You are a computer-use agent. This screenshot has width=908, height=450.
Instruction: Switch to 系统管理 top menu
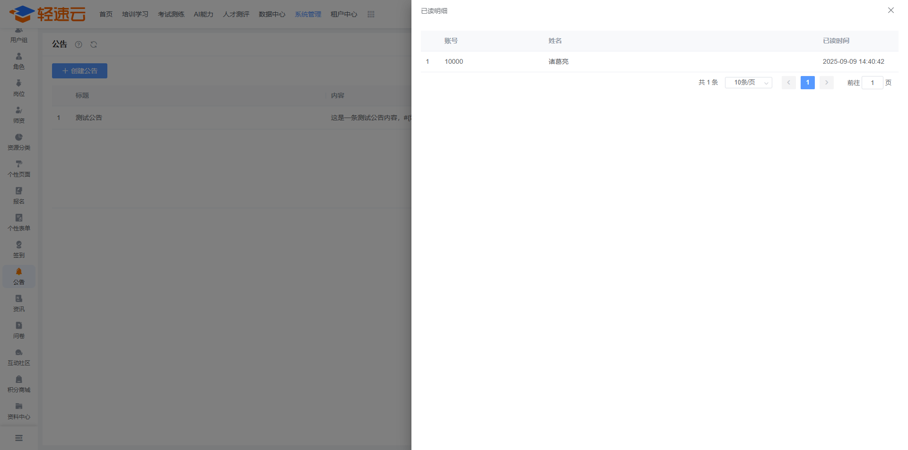[x=308, y=14]
